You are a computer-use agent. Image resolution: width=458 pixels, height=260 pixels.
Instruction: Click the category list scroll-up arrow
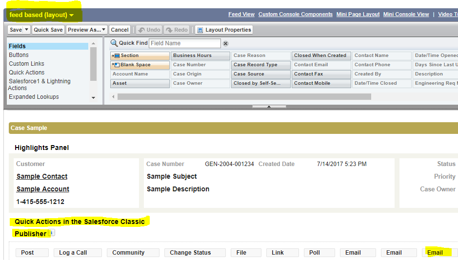coord(94,43)
